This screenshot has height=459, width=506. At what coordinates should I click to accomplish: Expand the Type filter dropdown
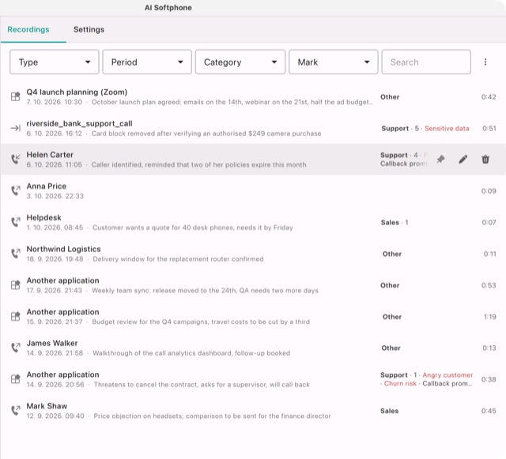tap(55, 62)
